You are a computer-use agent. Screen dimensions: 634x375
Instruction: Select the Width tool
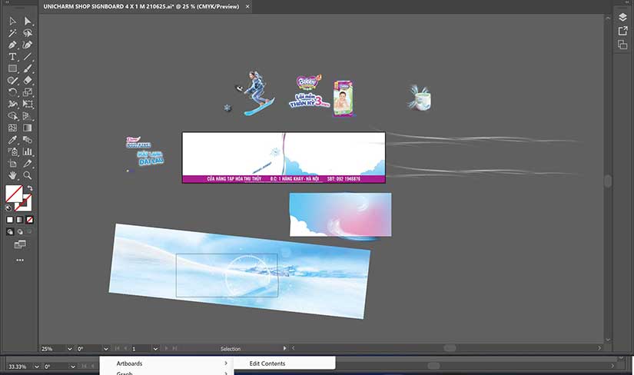[12, 105]
